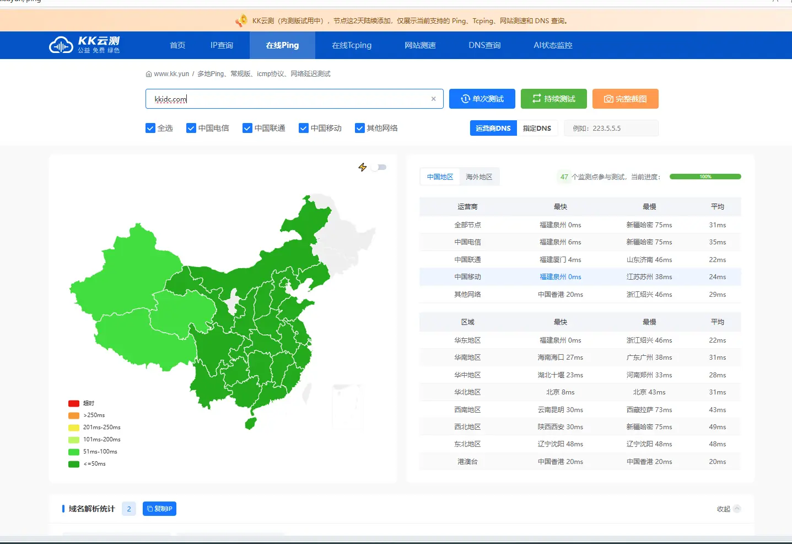
Task: Select the 指定DNS option
Action: tap(537, 128)
